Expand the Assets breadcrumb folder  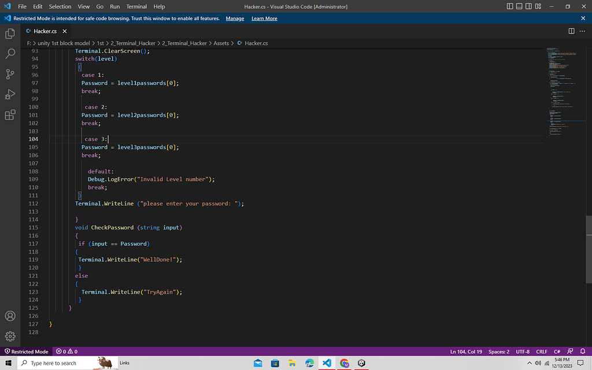221,43
